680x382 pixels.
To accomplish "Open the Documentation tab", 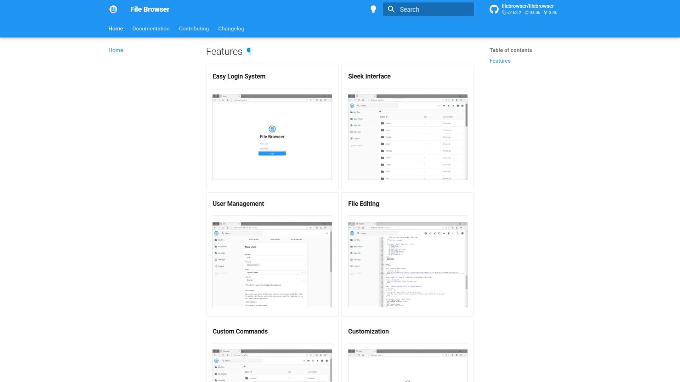I will point(151,29).
